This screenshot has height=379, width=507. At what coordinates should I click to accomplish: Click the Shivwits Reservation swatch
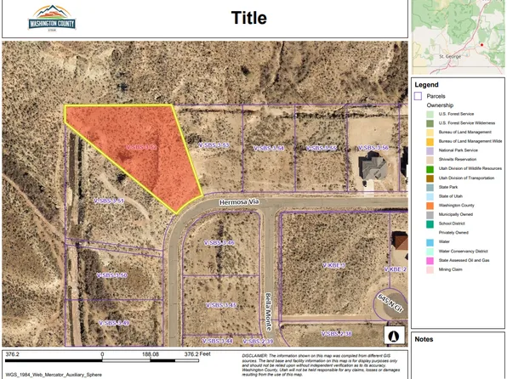click(x=430, y=160)
